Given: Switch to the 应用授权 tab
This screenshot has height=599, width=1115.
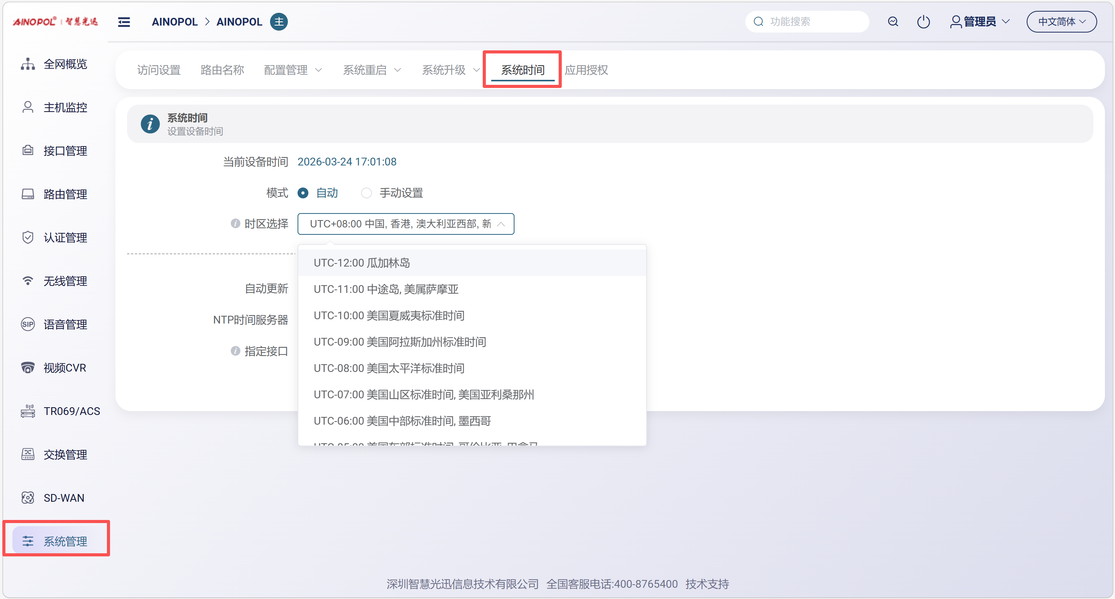Looking at the screenshot, I should tap(586, 70).
